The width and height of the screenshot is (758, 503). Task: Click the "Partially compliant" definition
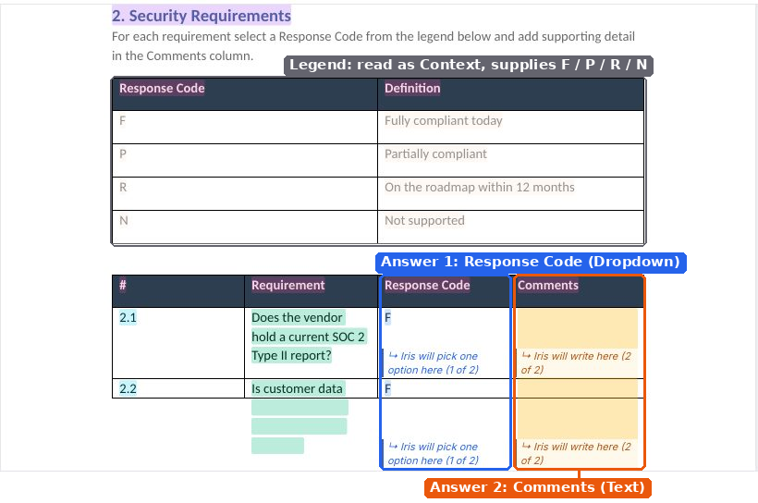pos(435,153)
